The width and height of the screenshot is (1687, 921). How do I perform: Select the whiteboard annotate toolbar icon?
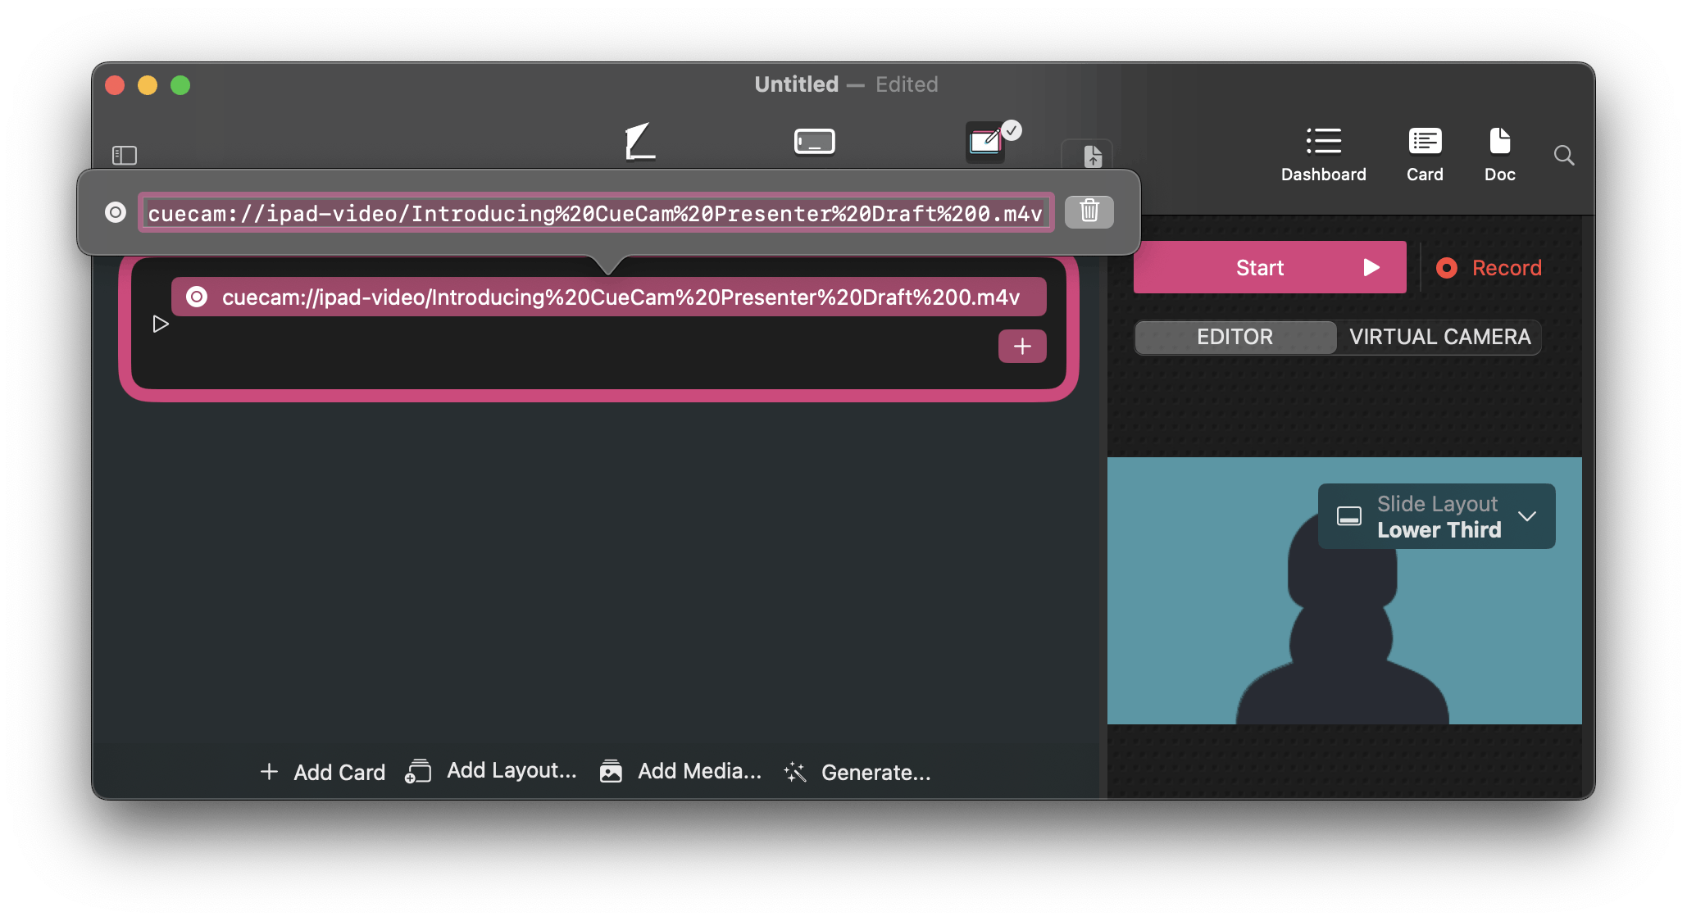tap(986, 142)
